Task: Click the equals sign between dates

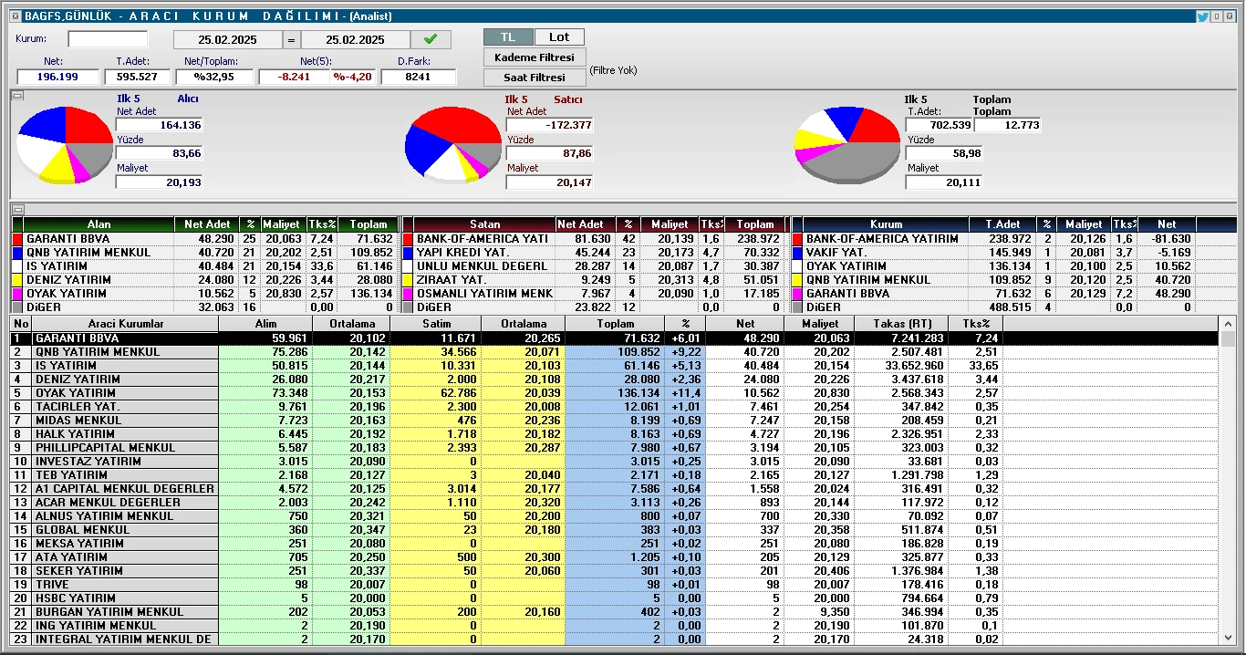Action: coord(291,39)
